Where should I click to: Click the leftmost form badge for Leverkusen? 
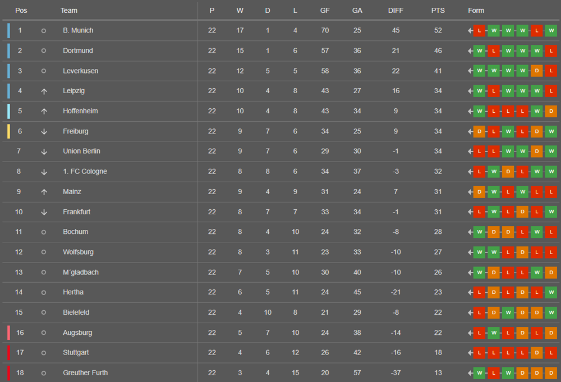(479, 71)
